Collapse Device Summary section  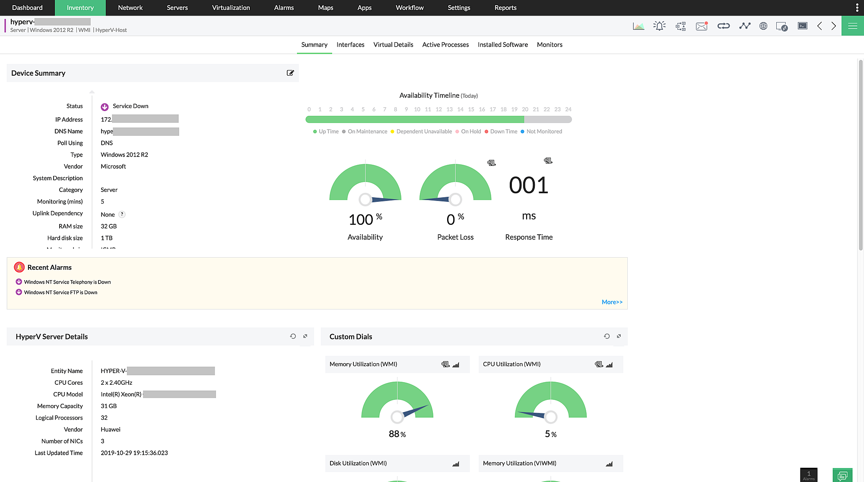(38, 73)
